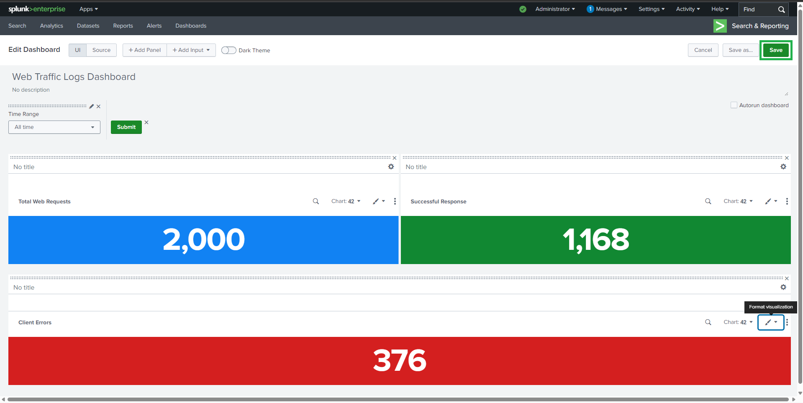This screenshot has height=403, width=803.
Task: Edit the No description field
Action: (31, 90)
